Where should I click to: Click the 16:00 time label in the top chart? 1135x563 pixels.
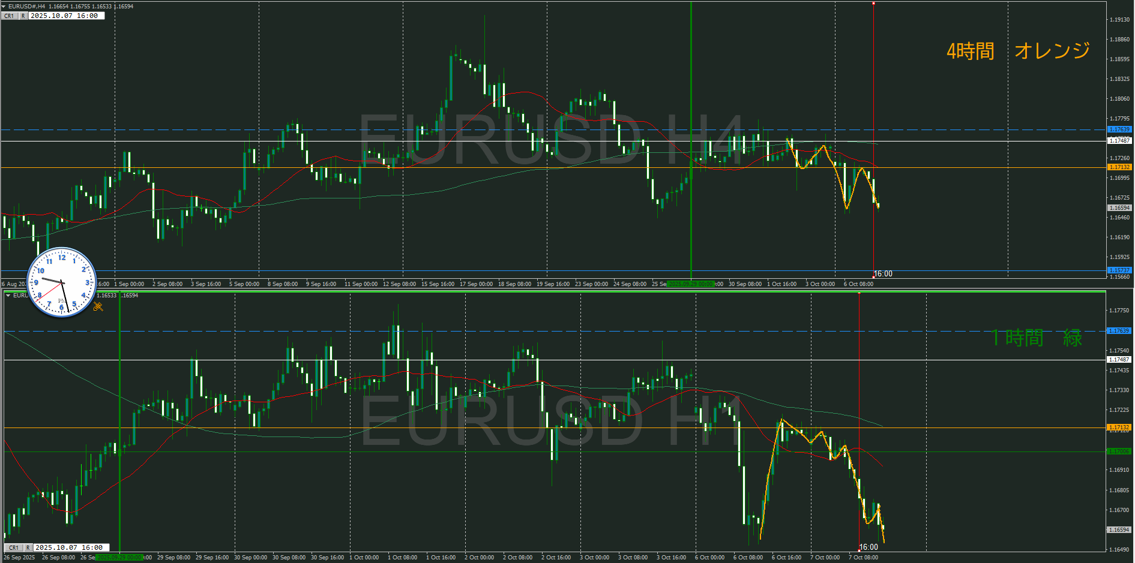point(882,274)
